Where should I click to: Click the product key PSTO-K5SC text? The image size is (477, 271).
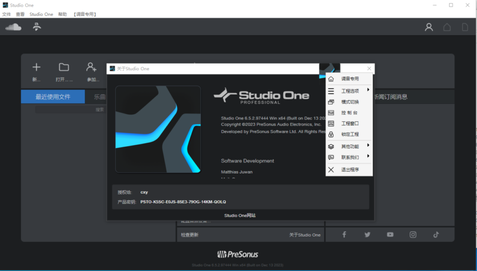click(x=183, y=202)
